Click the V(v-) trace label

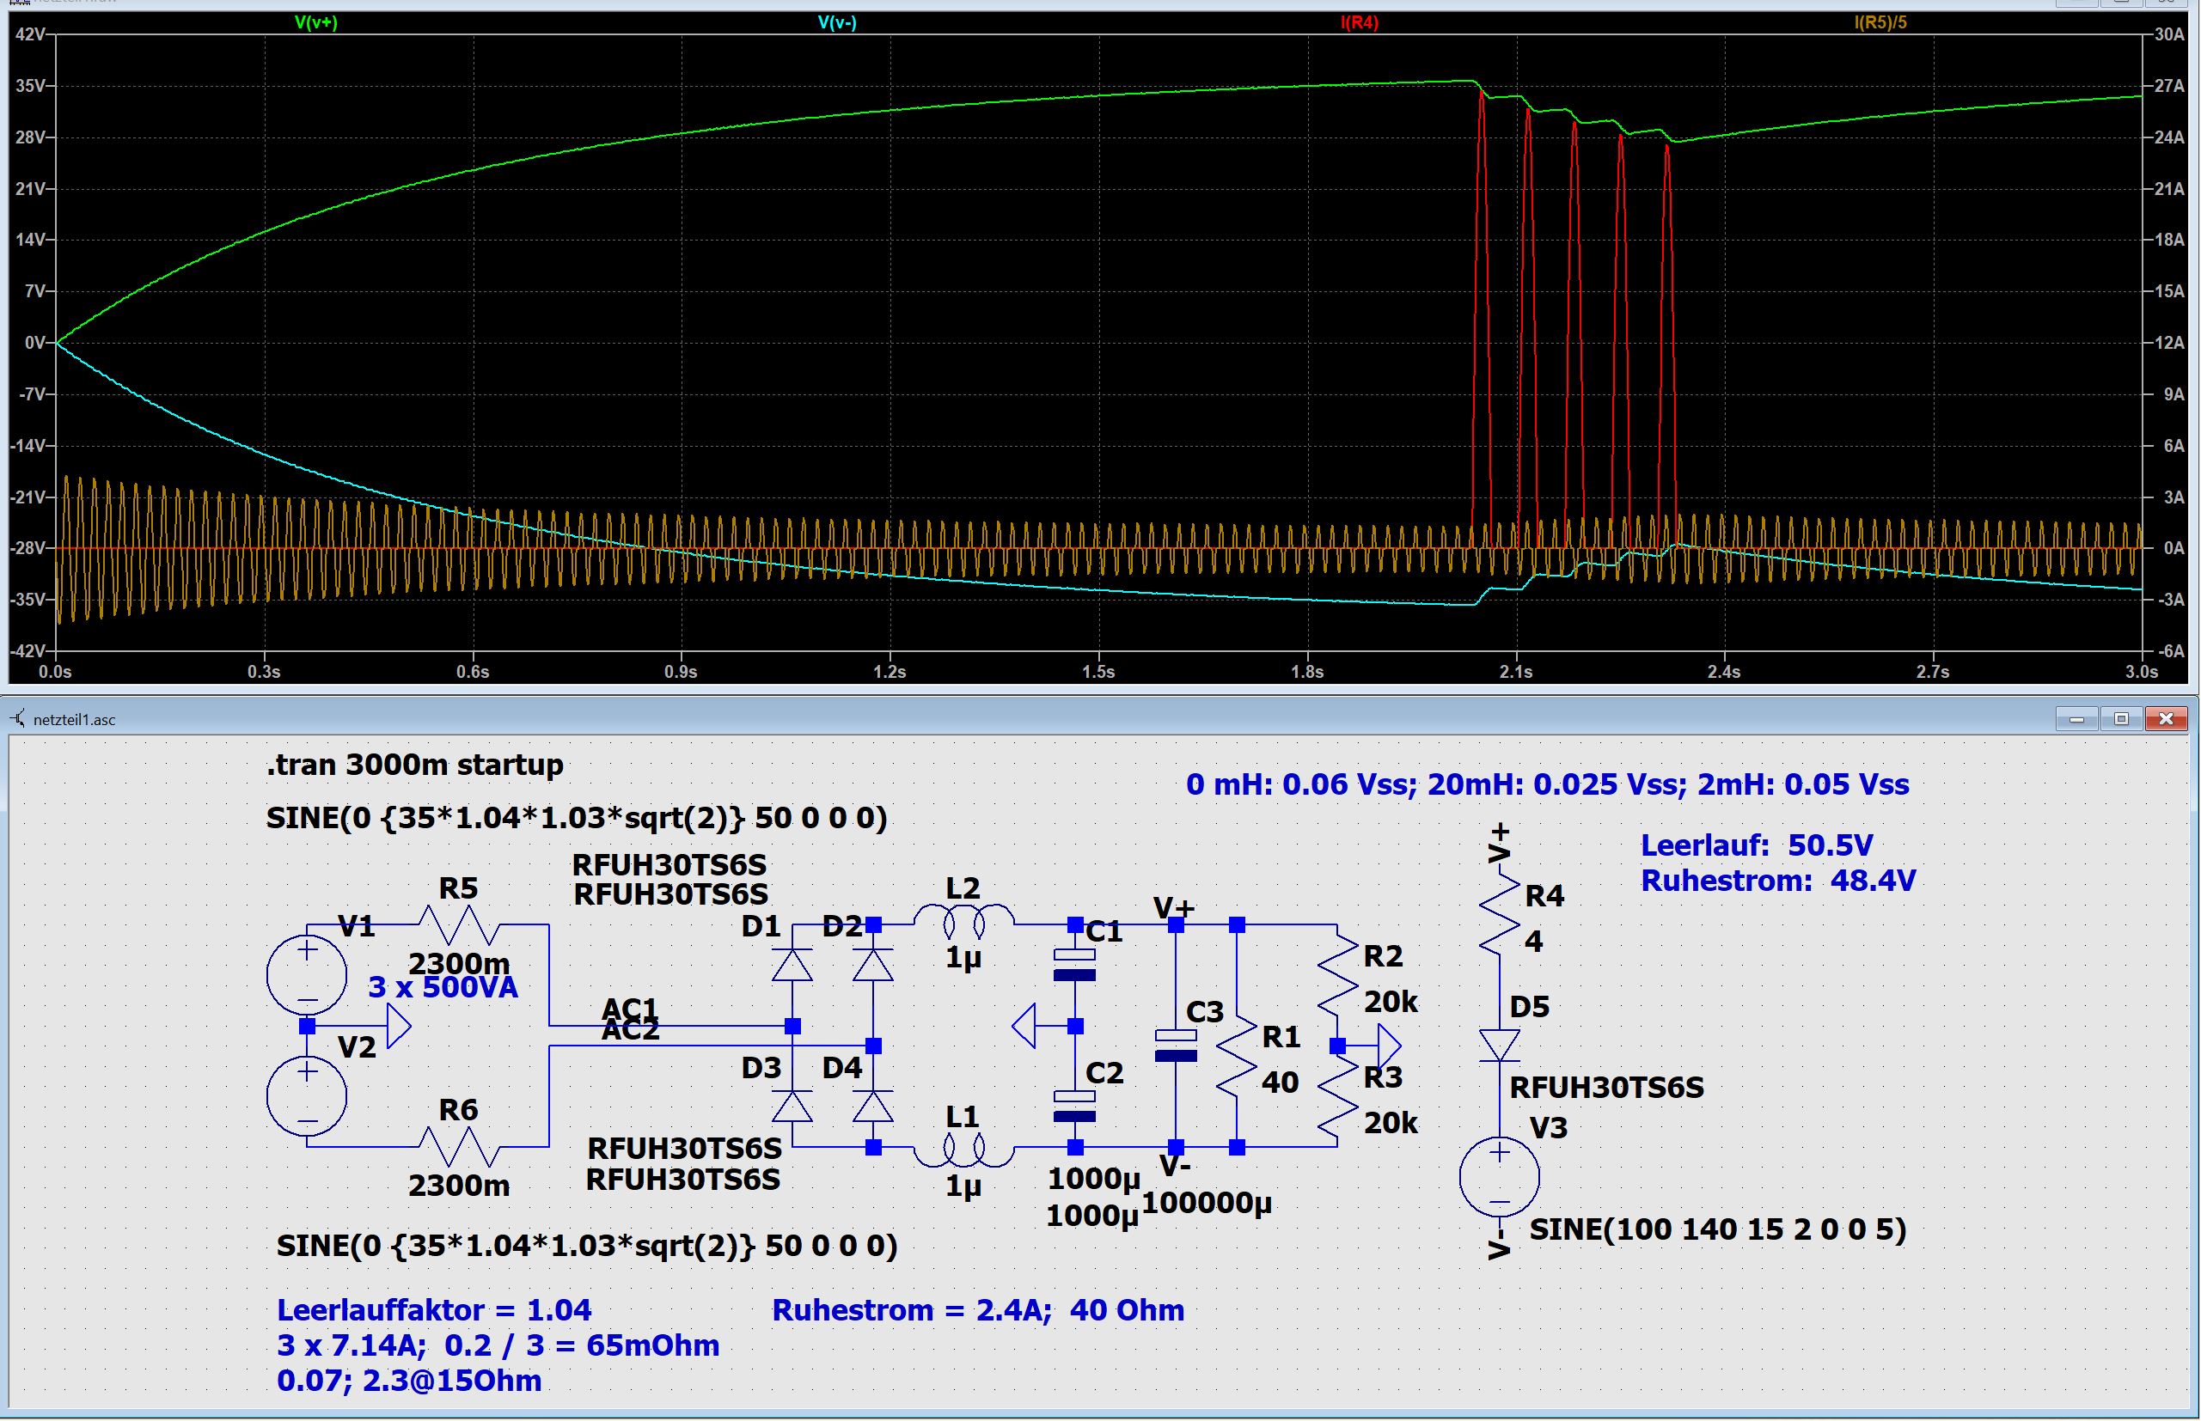tap(836, 22)
